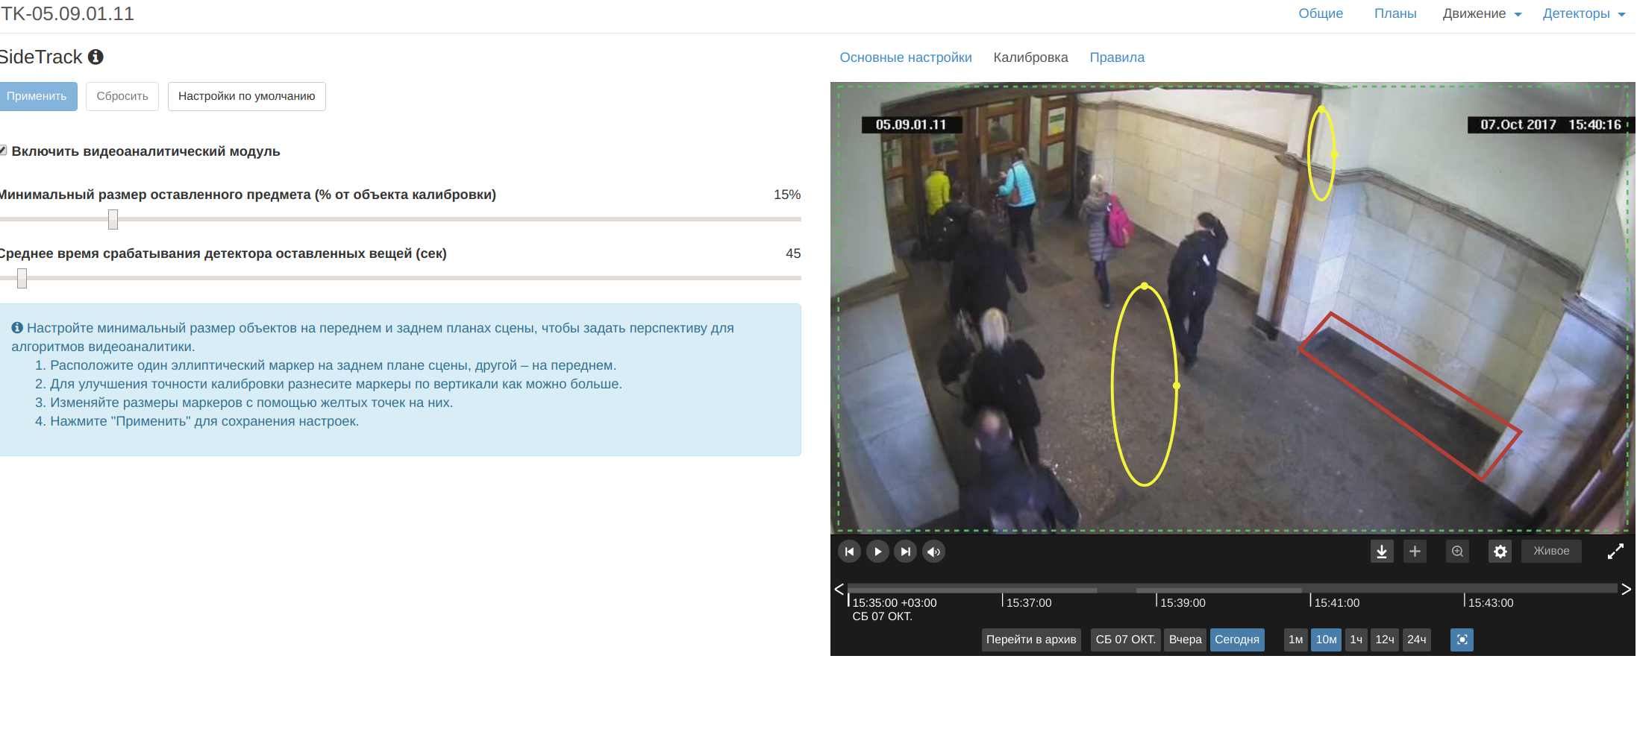
Task: Click the minimum abandoned object size slider handle
Action: (x=113, y=219)
